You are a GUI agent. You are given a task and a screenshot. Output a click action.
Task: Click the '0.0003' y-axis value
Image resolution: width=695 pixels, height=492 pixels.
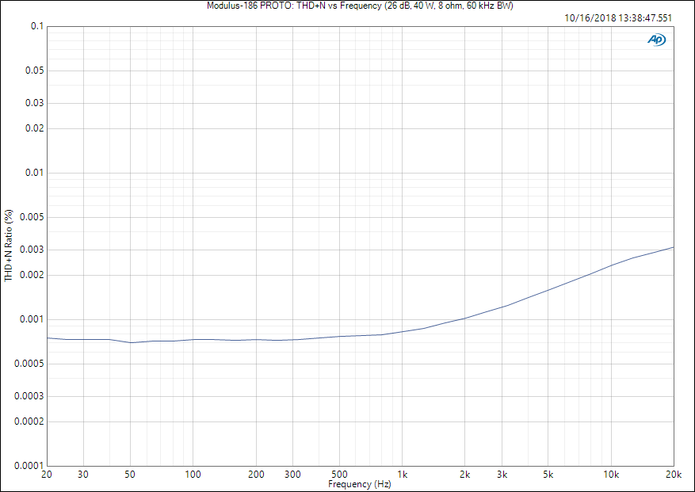30,396
